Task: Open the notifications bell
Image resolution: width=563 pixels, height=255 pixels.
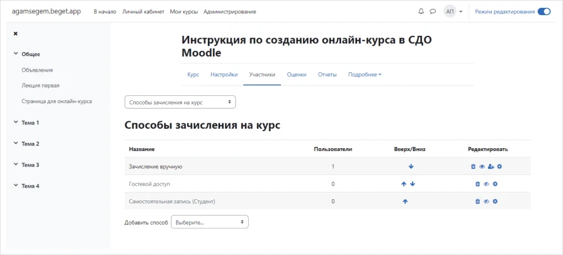Action: tap(421, 12)
